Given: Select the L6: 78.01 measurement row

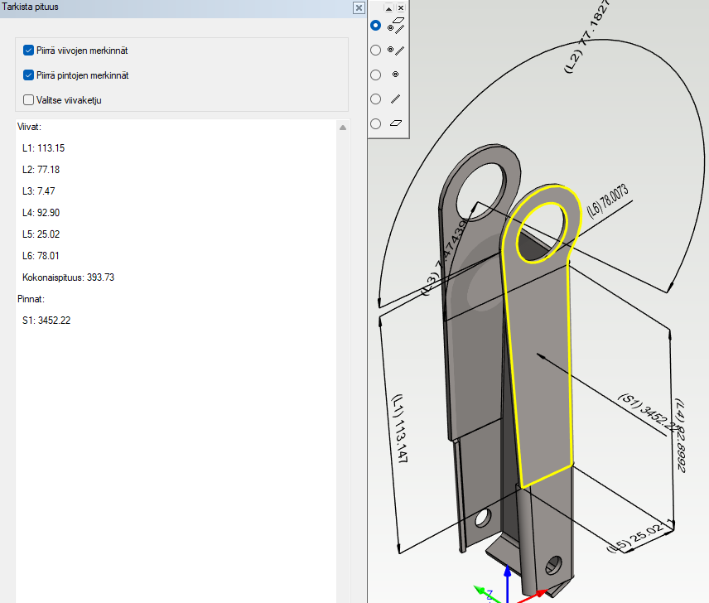Looking at the screenshot, I should coord(43,256).
